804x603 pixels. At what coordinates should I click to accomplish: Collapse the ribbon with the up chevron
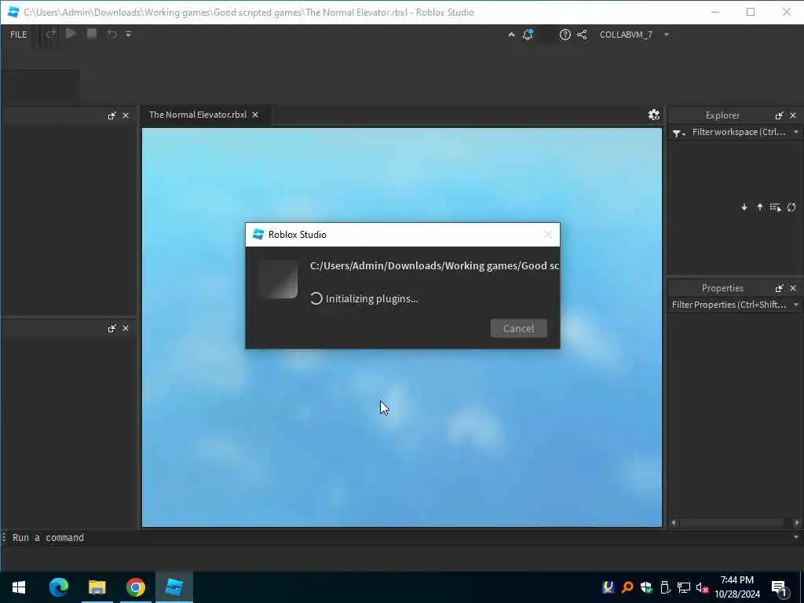point(511,35)
